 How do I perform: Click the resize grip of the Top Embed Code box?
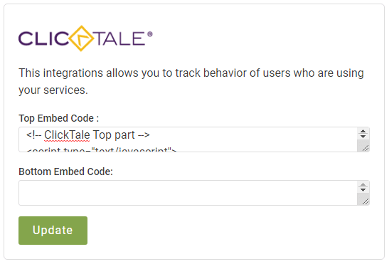[x=366, y=148]
